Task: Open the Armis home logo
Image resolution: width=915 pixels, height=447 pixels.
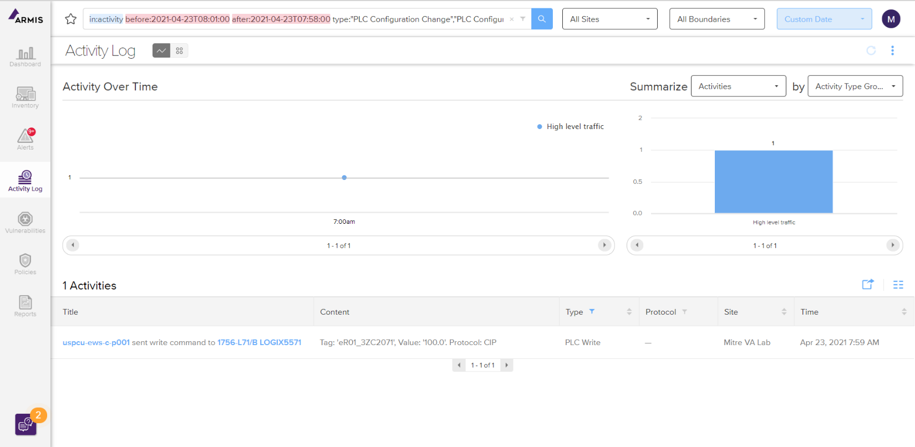Action: tap(26, 17)
